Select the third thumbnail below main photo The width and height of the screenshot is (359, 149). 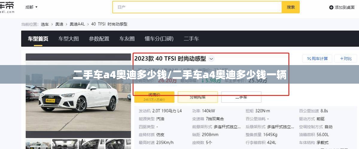point(91,144)
